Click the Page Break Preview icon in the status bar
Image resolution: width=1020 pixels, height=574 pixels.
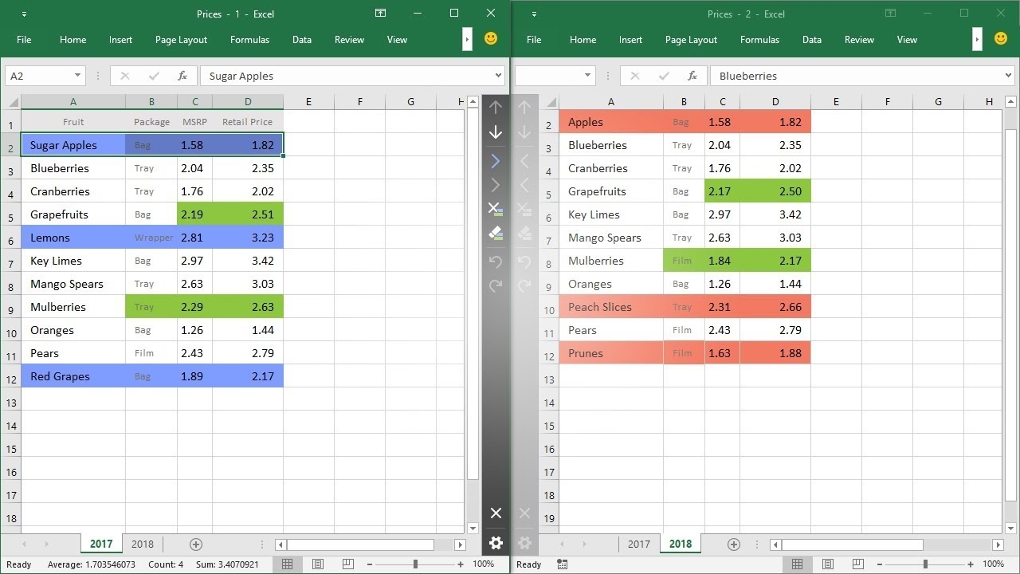348,564
